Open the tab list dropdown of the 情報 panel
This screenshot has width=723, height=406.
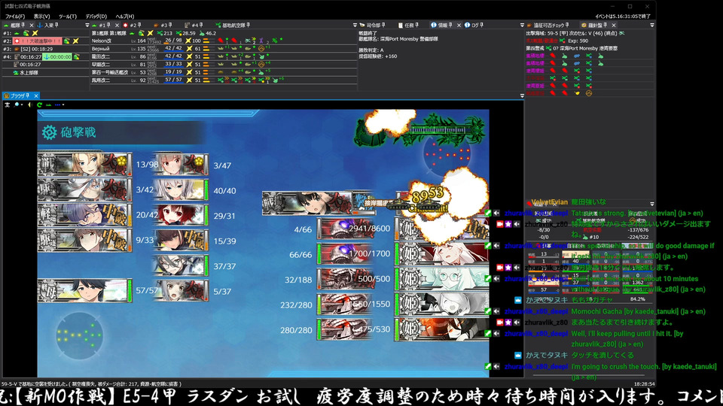[x=522, y=26]
